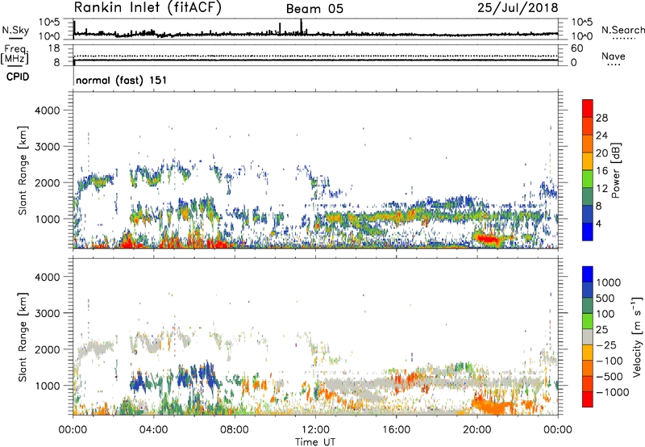Click "Slant Range [km]" label of power panel
645x447 pixels.
pos(23,170)
